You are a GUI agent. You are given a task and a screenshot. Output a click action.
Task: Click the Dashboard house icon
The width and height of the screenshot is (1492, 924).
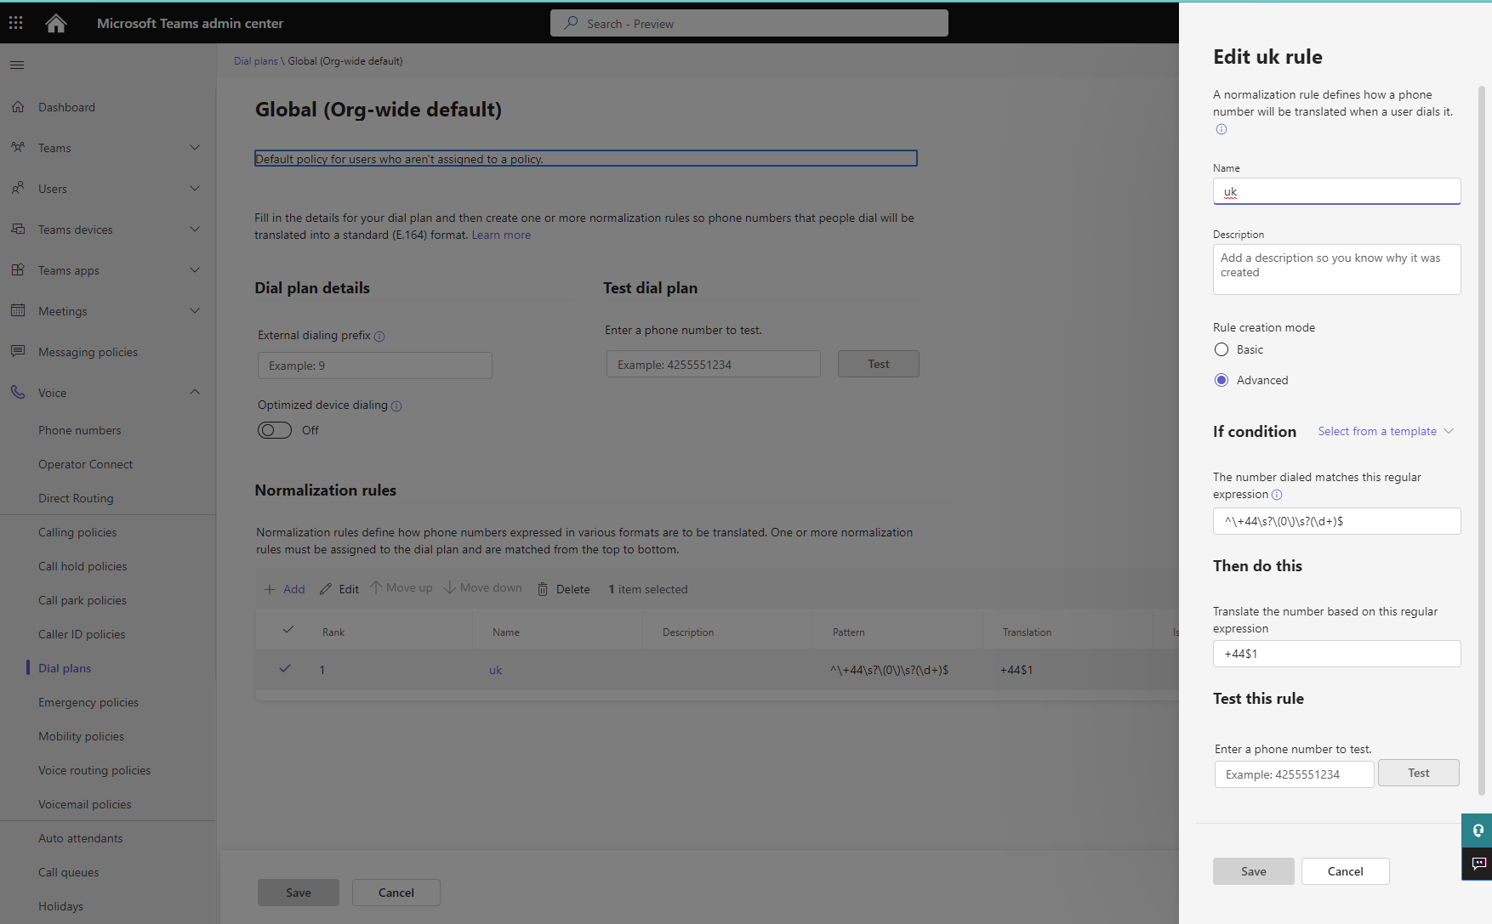tap(18, 107)
